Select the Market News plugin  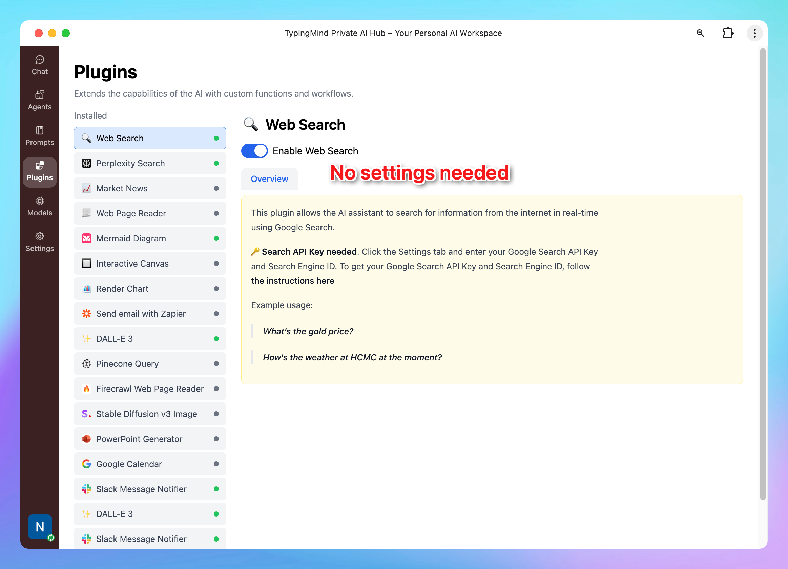[x=150, y=188]
